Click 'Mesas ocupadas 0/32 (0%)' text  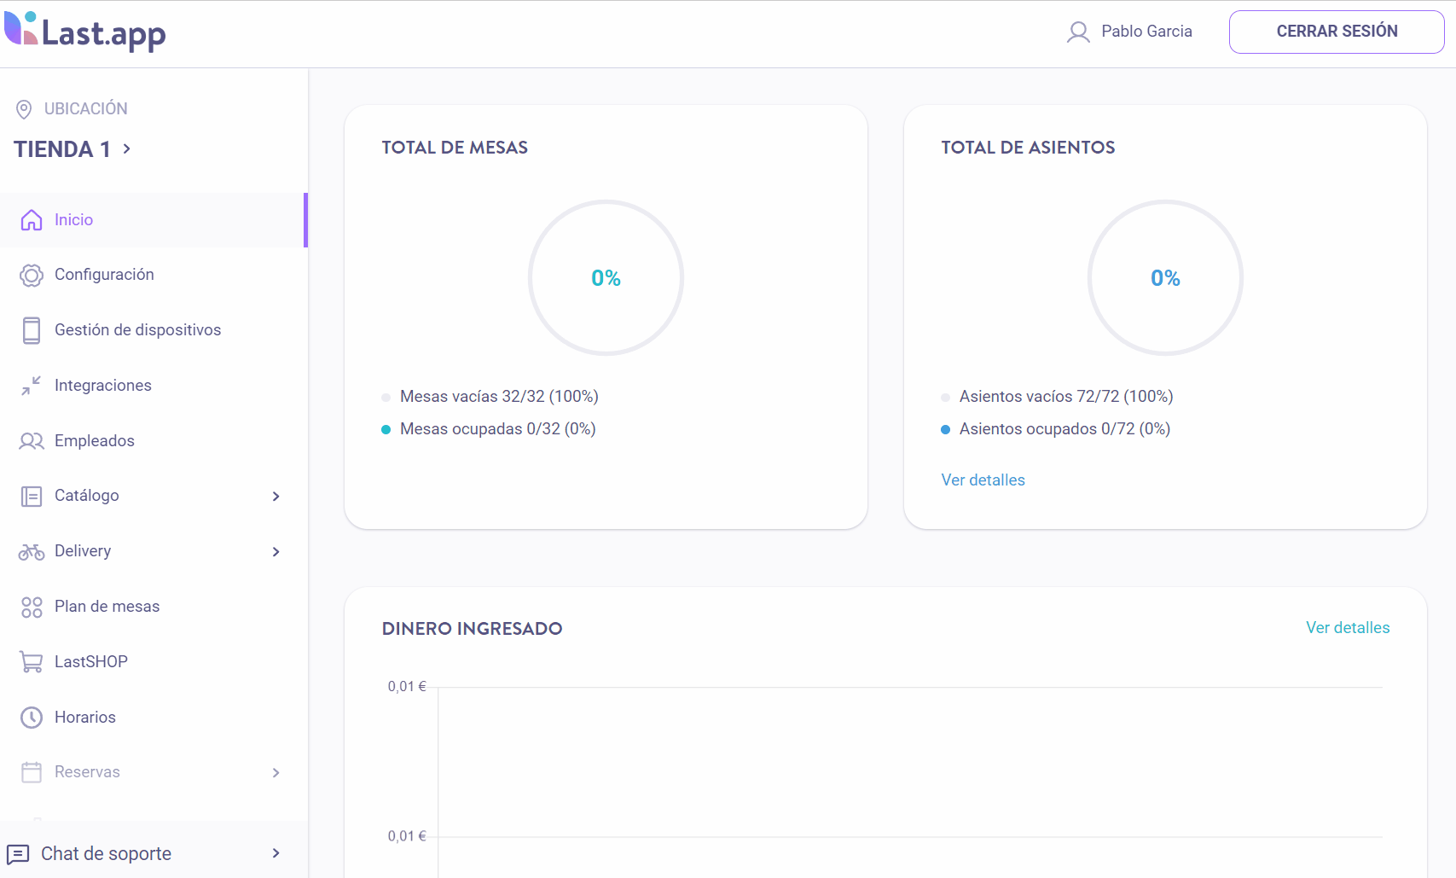pyautogui.click(x=497, y=429)
